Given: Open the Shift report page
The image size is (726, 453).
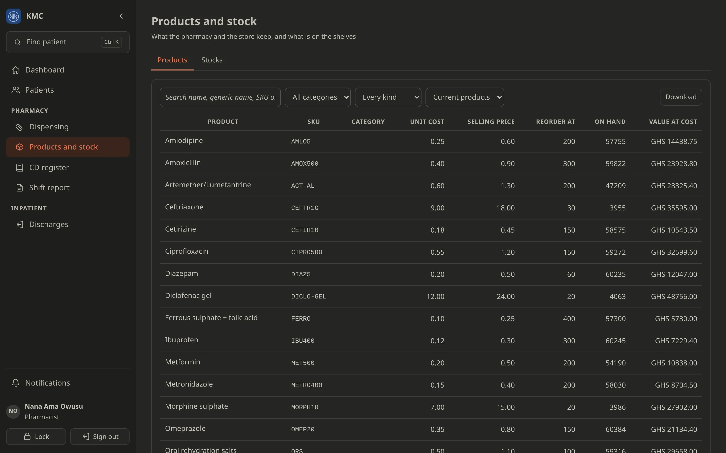Looking at the screenshot, I should pyautogui.click(x=68, y=188).
